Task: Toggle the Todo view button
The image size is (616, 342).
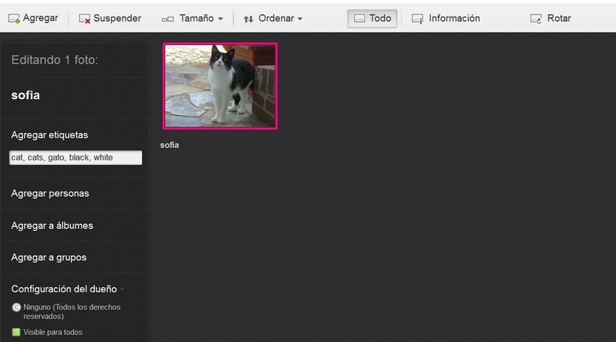Action: (x=372, y=18)
